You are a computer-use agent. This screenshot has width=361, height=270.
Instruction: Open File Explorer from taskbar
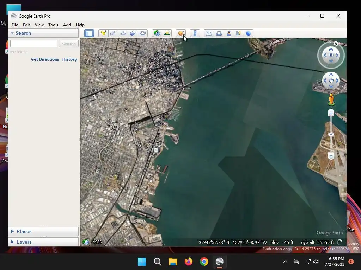pyautogui.click(x=173, y=262)
